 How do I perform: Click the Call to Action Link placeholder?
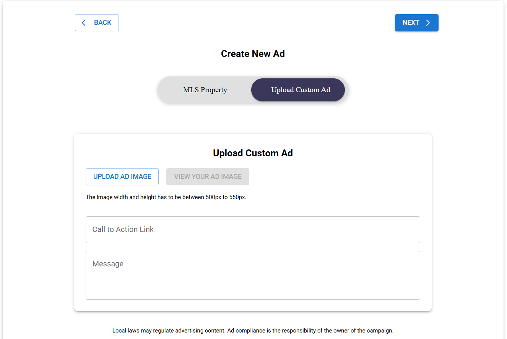tap(123, 230)
